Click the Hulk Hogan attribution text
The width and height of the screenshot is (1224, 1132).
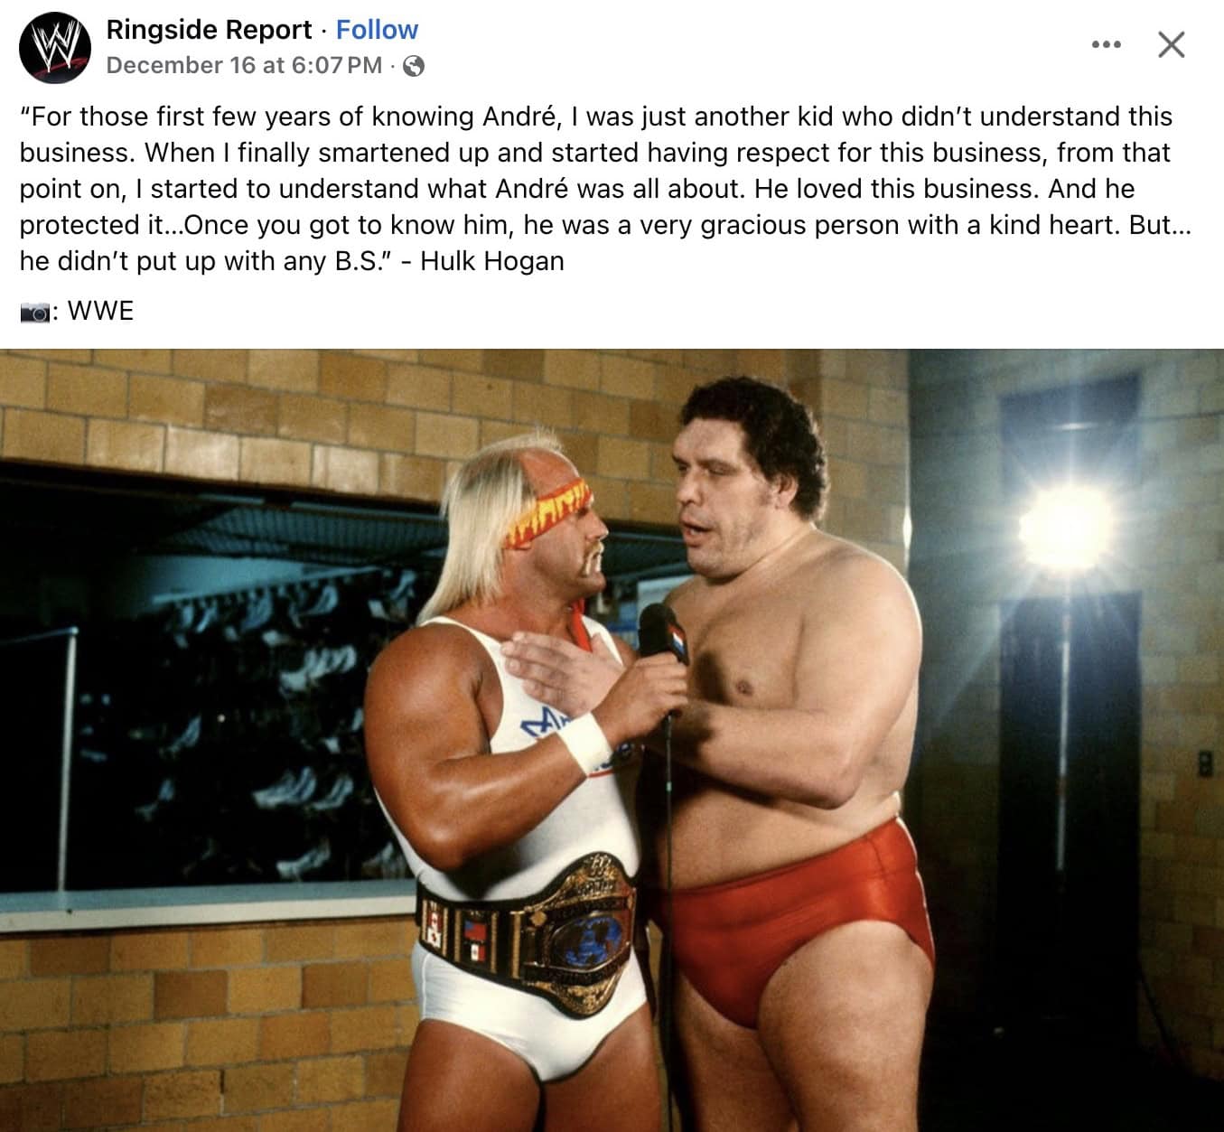tap(492, 261)
